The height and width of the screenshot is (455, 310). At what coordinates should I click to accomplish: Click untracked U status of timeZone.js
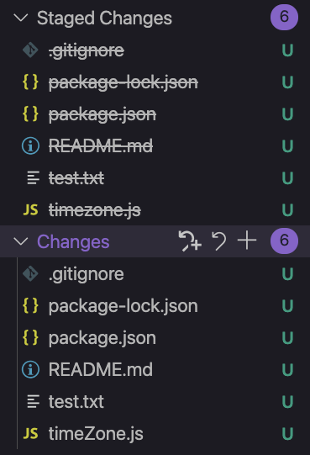287,434
